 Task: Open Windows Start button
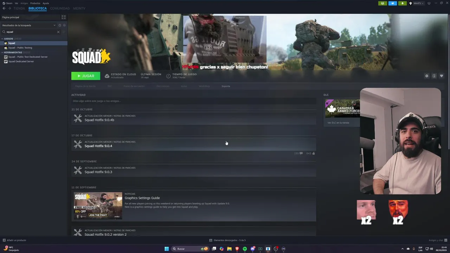pyautogui.click(x=167, y=249)
